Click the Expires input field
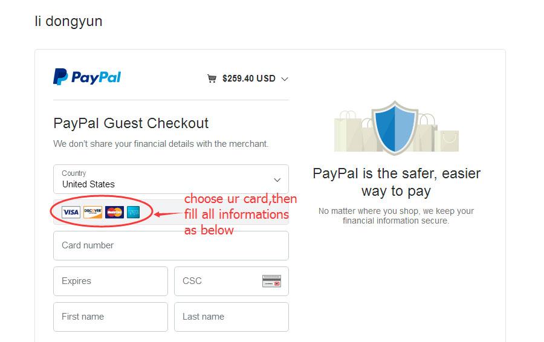 111,282
